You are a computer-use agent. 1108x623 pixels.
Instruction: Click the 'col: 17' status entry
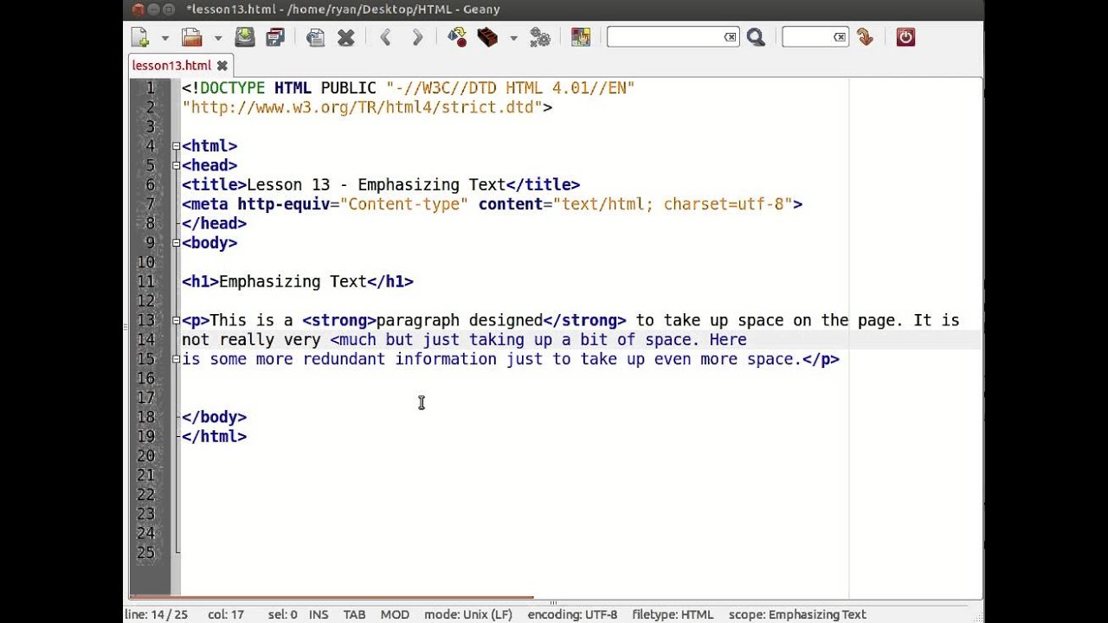226,614
